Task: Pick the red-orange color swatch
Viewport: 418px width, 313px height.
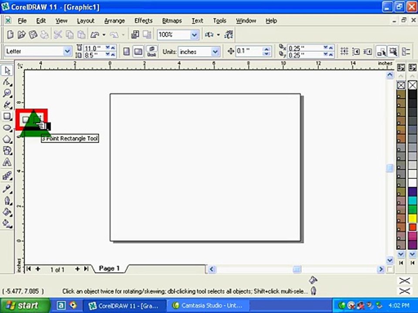Action: pyautogui.click(x=412, y=227)
